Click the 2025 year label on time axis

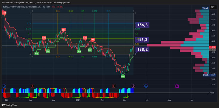tap(78, 100)
